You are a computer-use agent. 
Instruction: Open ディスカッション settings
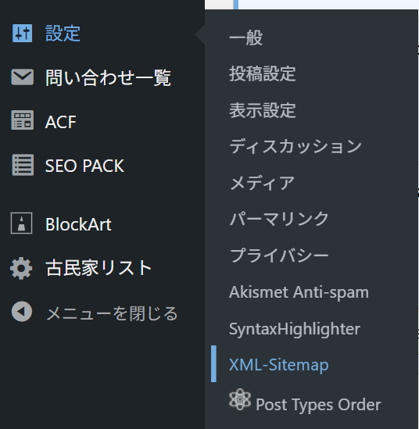tap(295, 146)
